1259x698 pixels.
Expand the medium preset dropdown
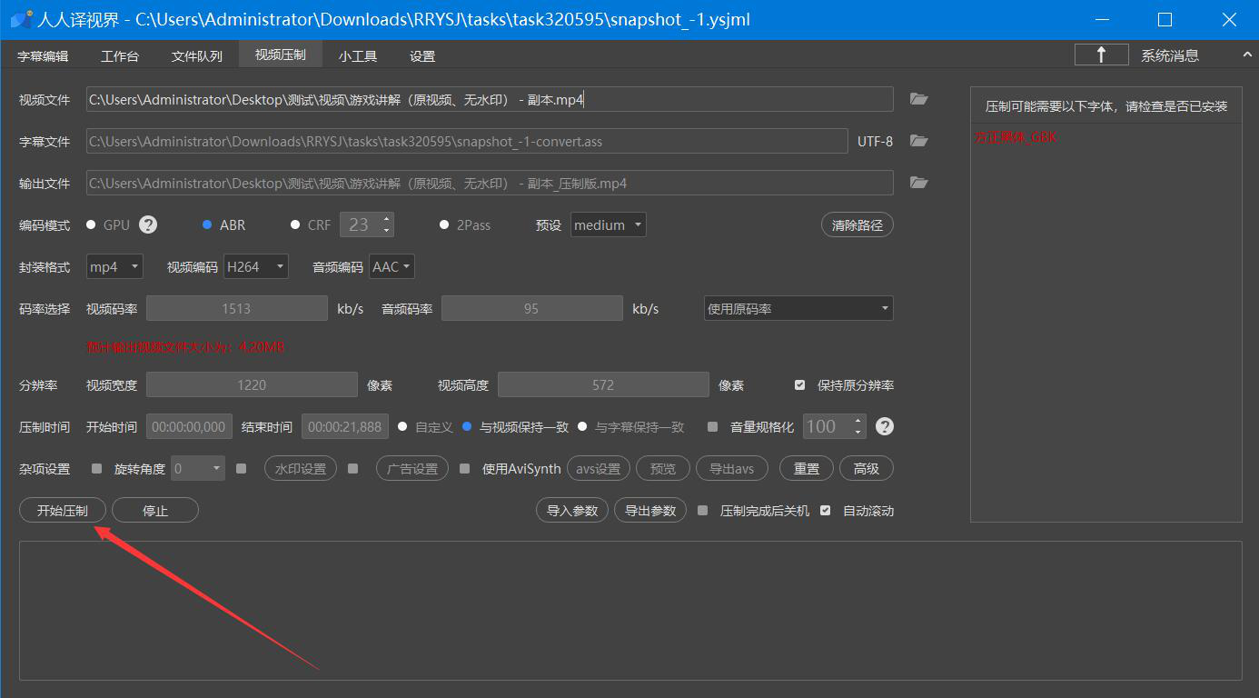608,224
